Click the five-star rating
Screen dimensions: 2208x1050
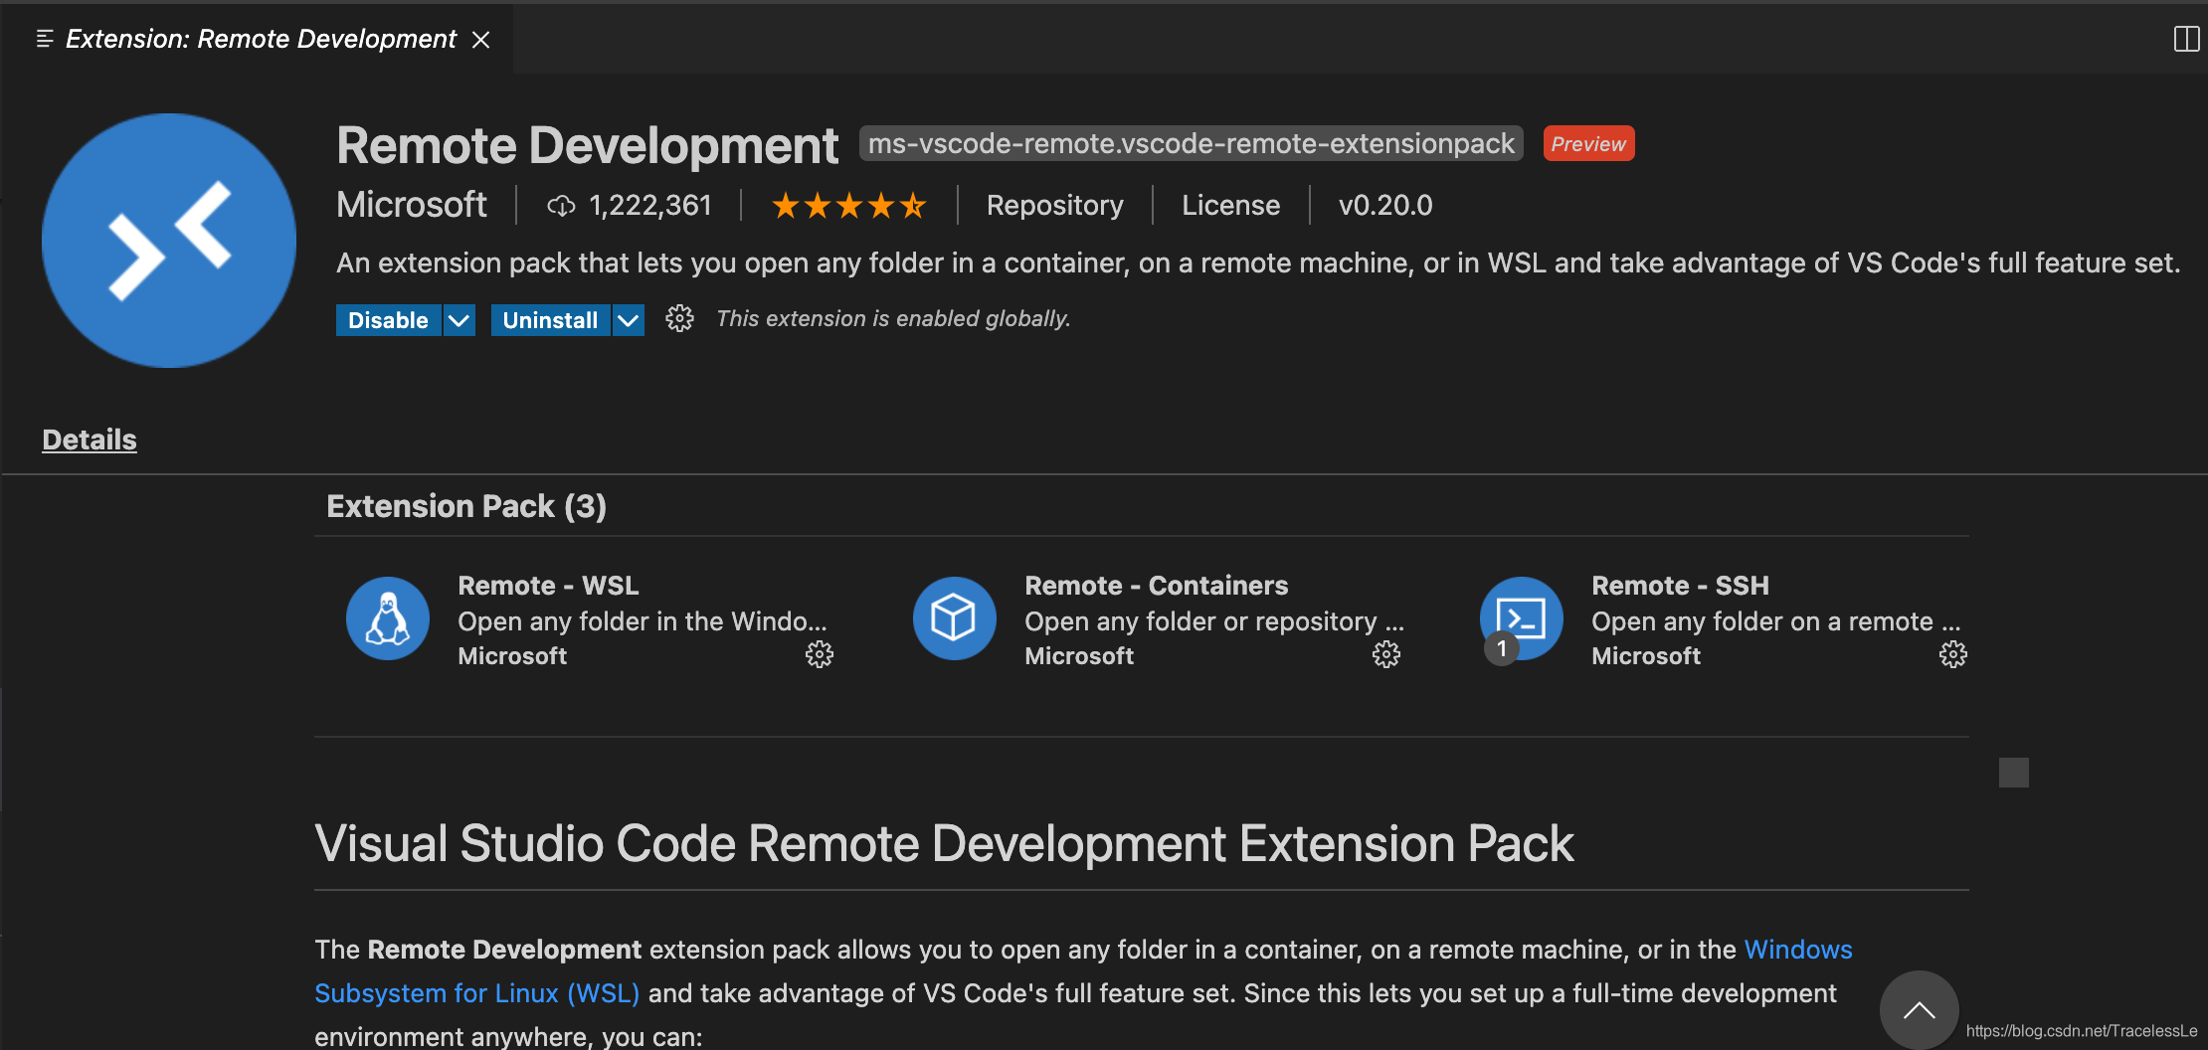point(848,206)
